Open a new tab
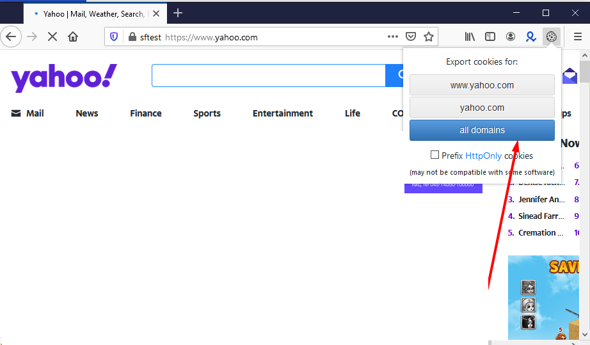Viewport: 590px width, 345px height. [x=178, y=13]
